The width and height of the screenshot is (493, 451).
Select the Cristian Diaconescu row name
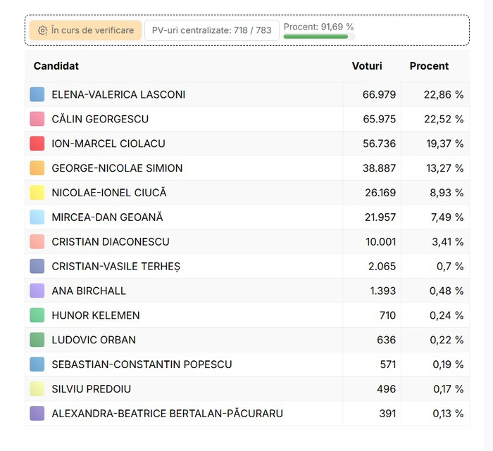111,242
